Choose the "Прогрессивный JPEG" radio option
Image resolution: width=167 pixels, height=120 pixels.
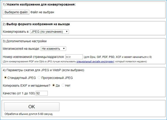tap(39, 78)
